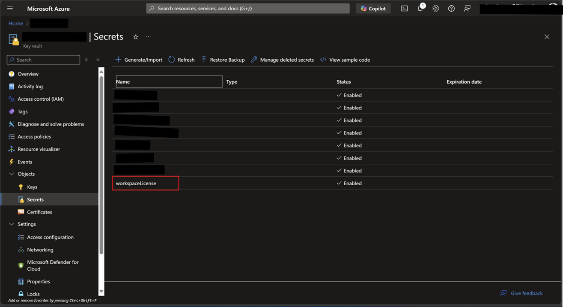Open the portal settings gear icon
This screenshot has width=563, height=307.
tap(435, 9)
